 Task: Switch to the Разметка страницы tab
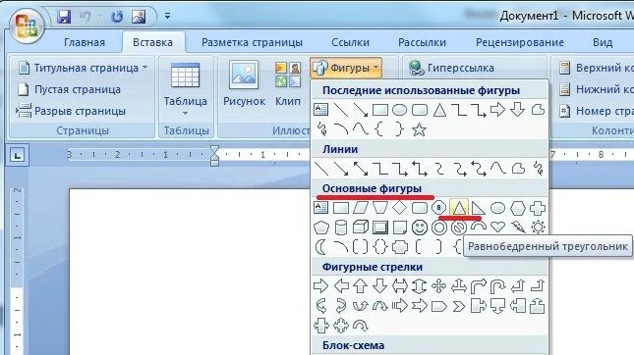(252, 42)
